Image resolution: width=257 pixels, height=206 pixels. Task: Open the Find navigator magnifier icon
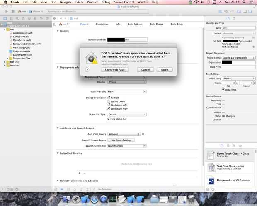tap(17, 18)
